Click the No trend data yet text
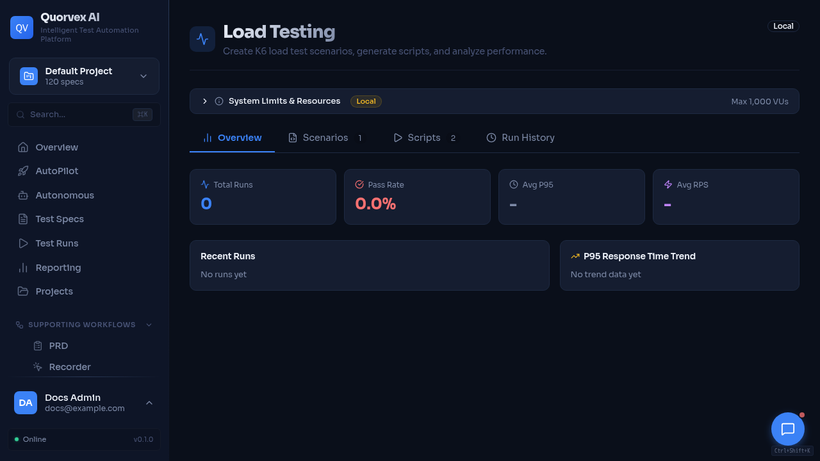 (x=606, y=275)
